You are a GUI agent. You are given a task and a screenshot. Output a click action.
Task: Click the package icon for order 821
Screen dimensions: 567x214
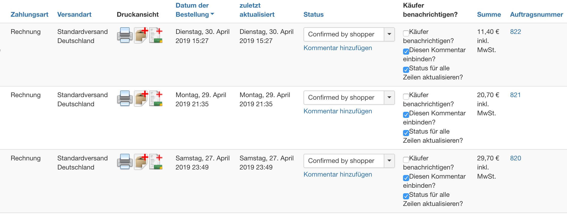pos(141,98)
